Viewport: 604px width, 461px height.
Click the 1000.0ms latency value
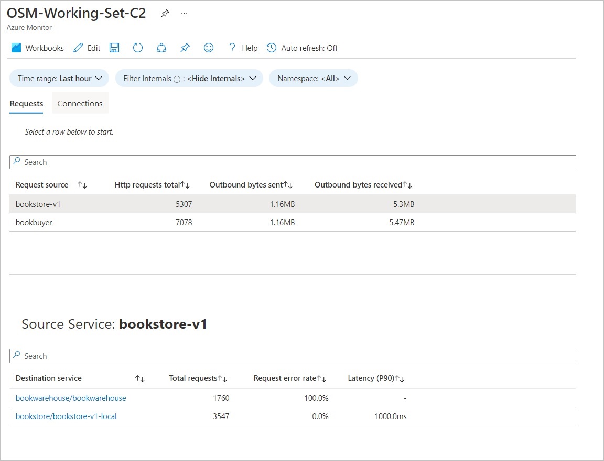point(391,417)
